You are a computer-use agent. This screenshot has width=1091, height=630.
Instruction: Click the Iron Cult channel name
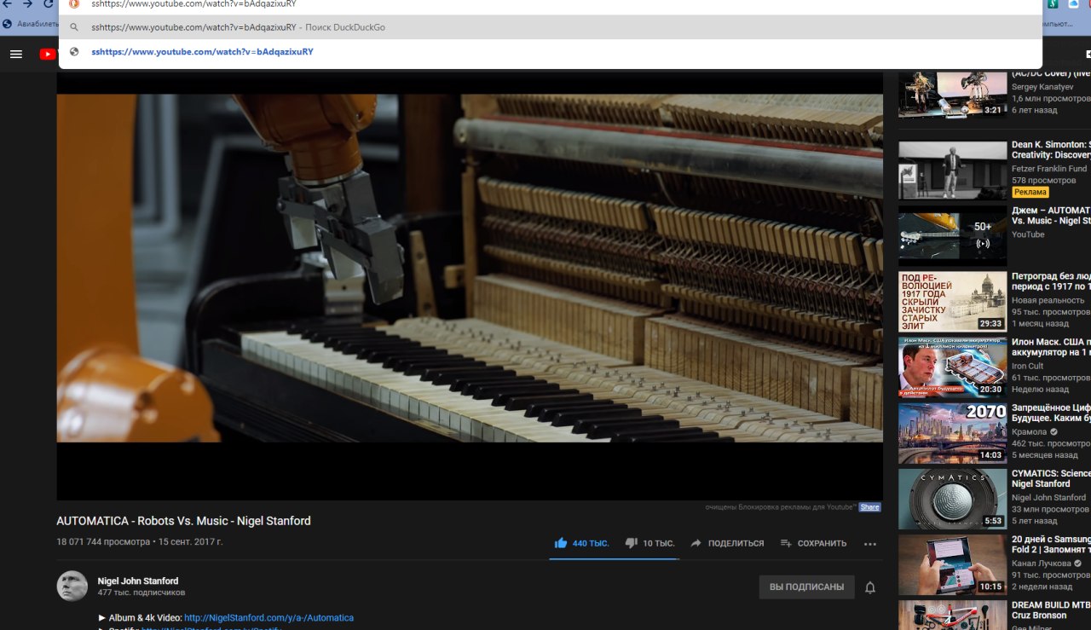[x=1027, y=366]
